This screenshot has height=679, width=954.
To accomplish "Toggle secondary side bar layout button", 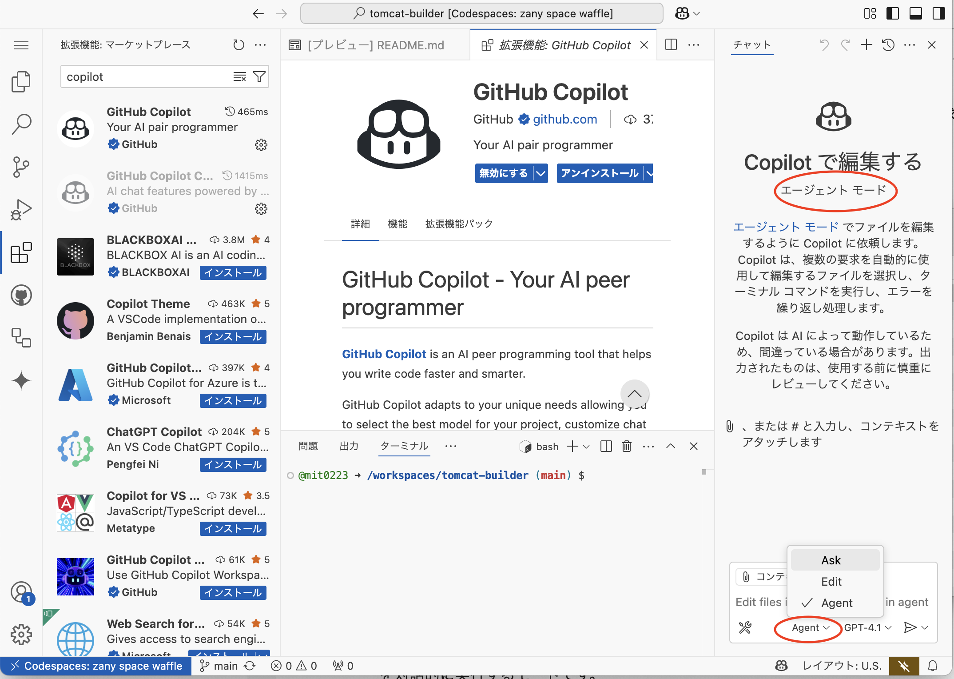I will click(939, 13).
